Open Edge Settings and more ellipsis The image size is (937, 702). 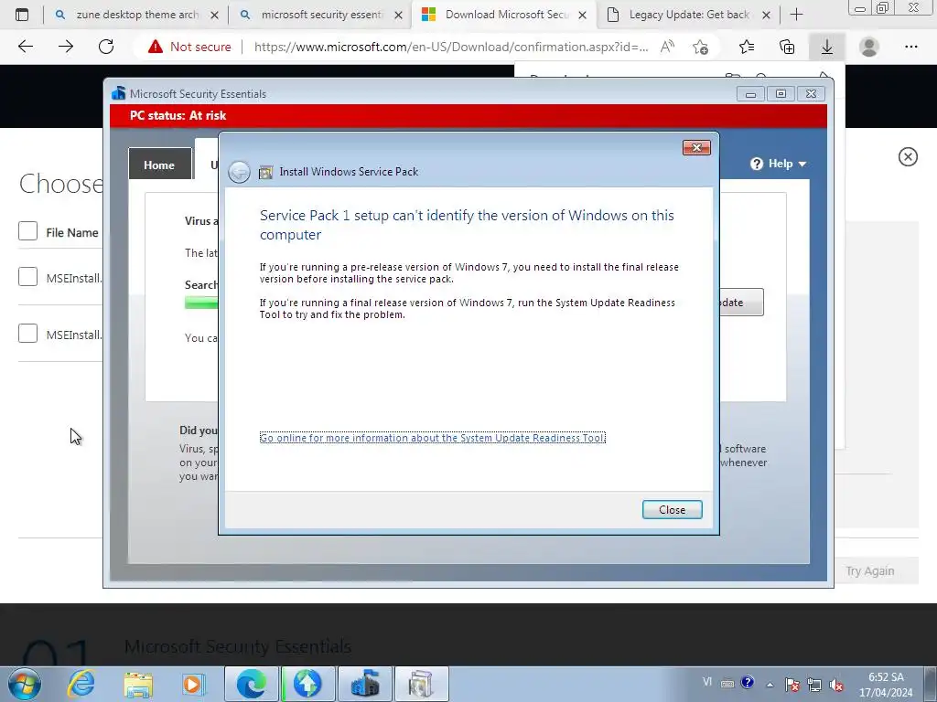[910, 47]
